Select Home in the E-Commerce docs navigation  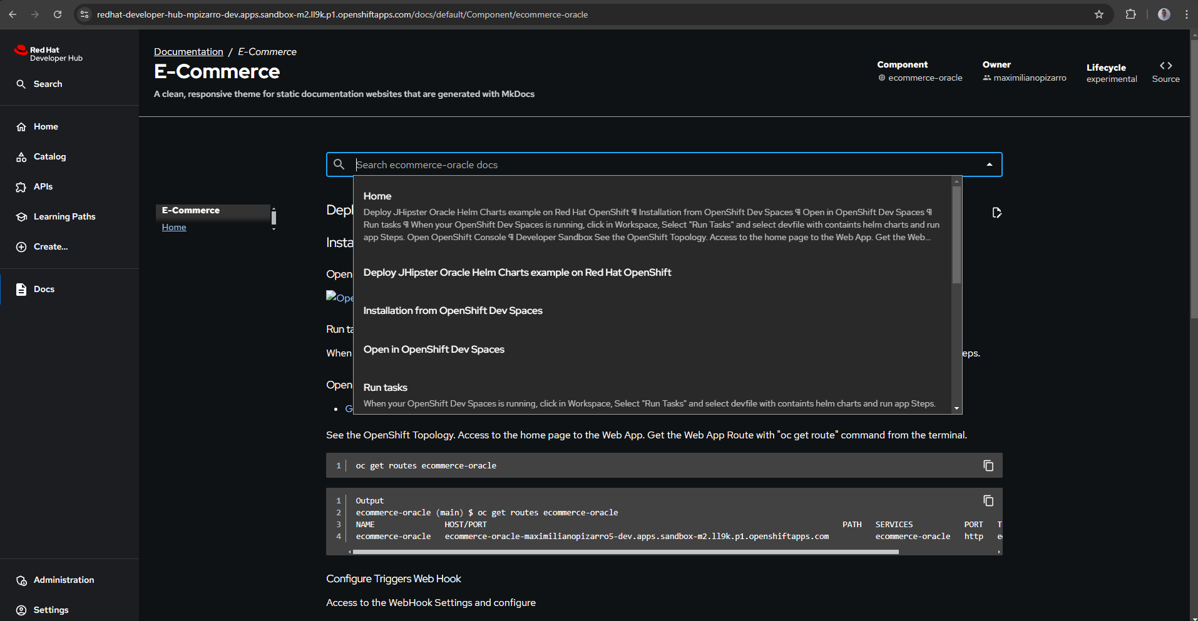173,226
